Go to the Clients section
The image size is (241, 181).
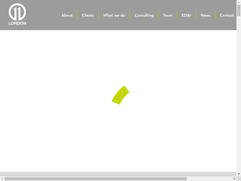click(88, 15)
